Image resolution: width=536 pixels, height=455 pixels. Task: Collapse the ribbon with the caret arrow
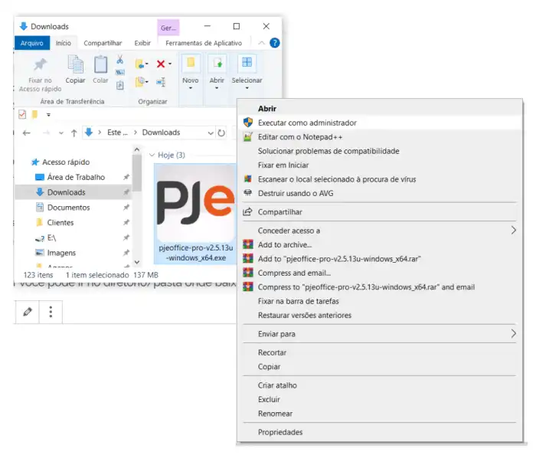[x=262, y=43]
